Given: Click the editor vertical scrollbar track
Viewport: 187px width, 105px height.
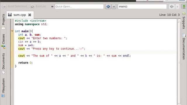Looking at the screenshot, I should click(179, 62).
